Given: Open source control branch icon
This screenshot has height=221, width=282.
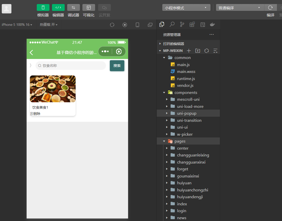Looking at the screenshot, I should click(182, 25).
